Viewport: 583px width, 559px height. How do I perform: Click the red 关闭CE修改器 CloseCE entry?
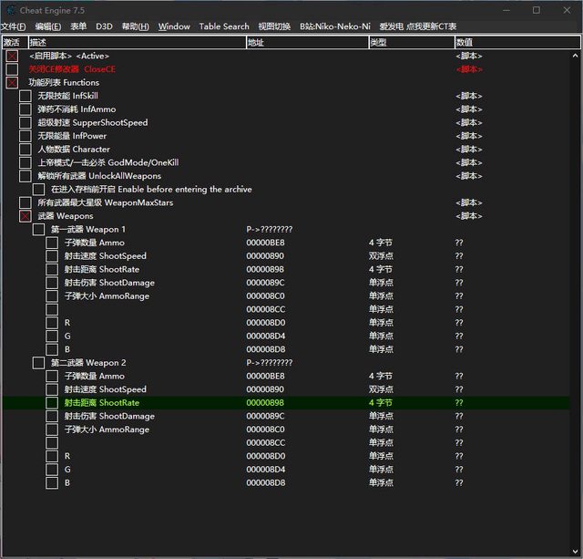coord(72,69)
